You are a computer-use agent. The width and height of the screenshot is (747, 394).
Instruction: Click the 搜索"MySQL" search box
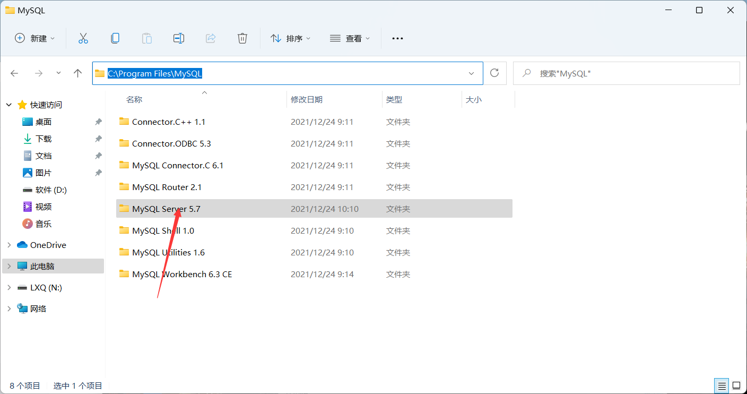tap(627, 73)
